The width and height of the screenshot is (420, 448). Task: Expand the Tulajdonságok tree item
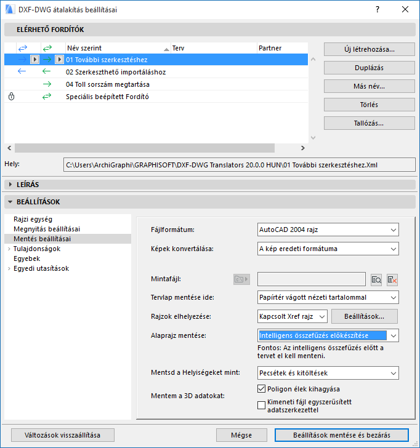click(9, 249)
